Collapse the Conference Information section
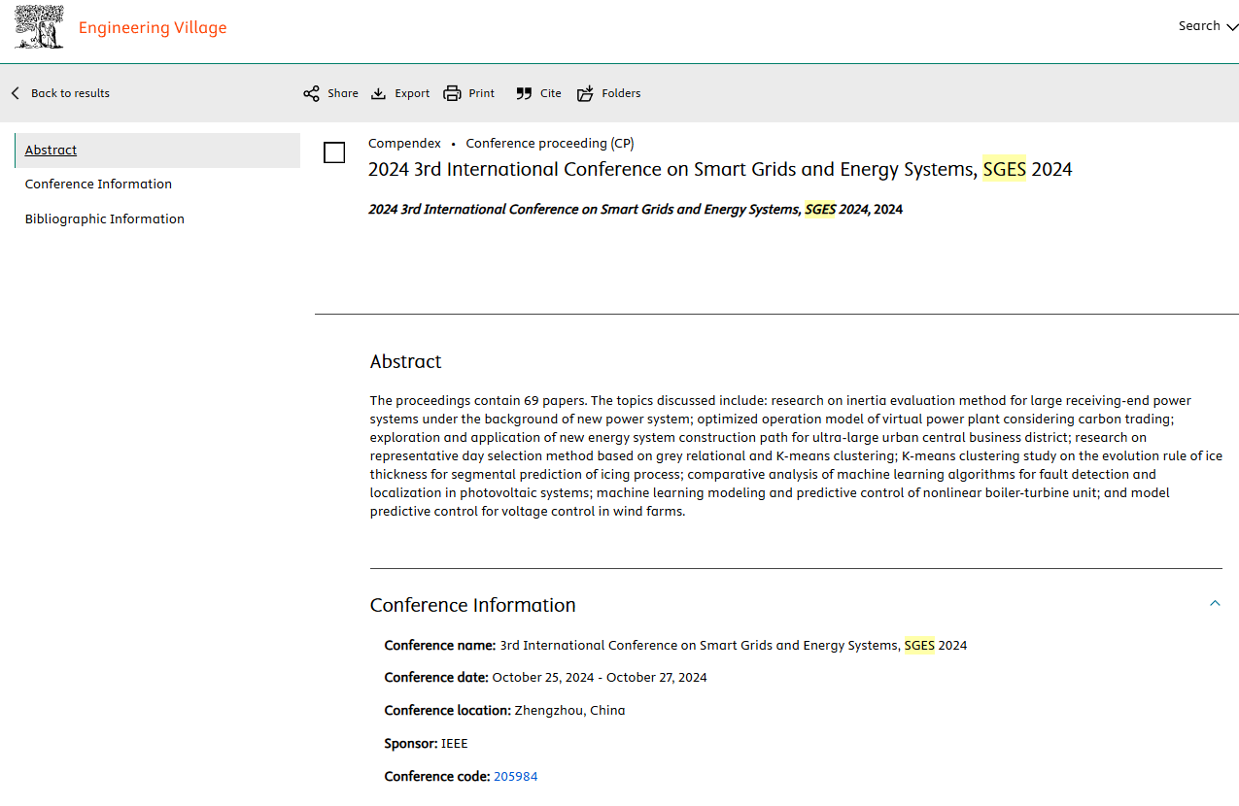 coord(1215,604)
